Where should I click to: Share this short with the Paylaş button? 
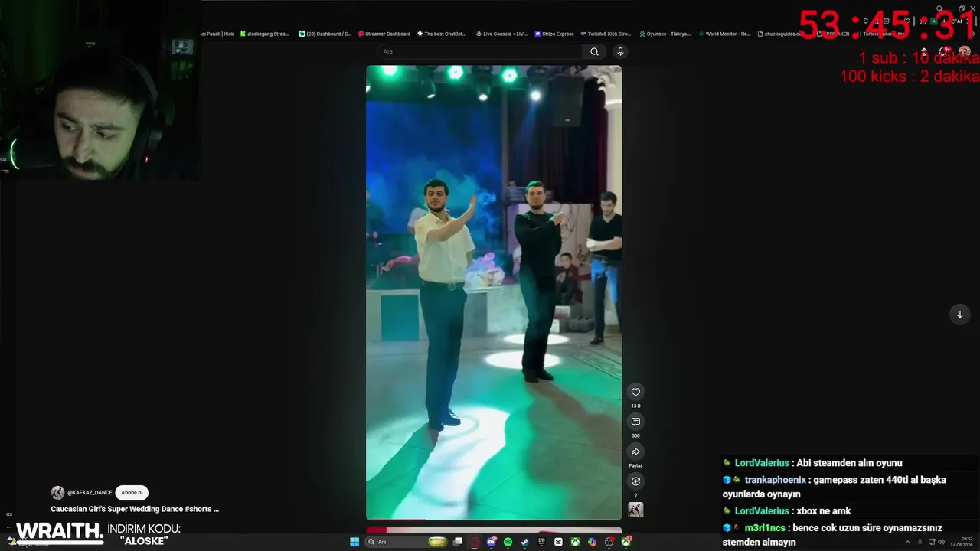coord(635,452)
